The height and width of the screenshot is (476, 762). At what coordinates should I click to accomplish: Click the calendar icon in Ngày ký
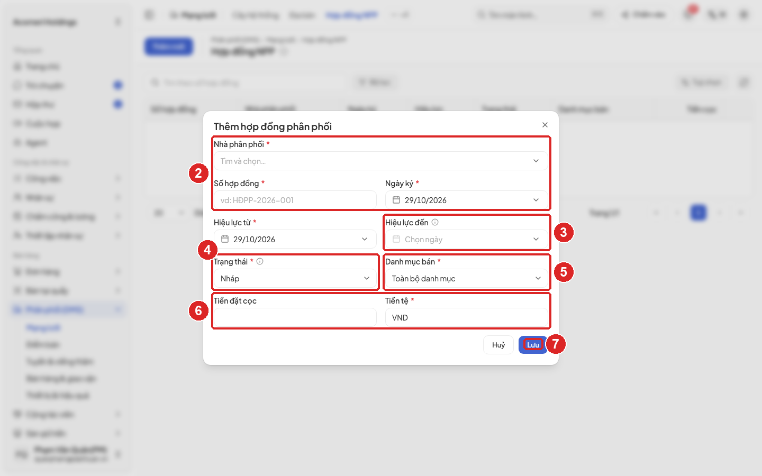396,200
